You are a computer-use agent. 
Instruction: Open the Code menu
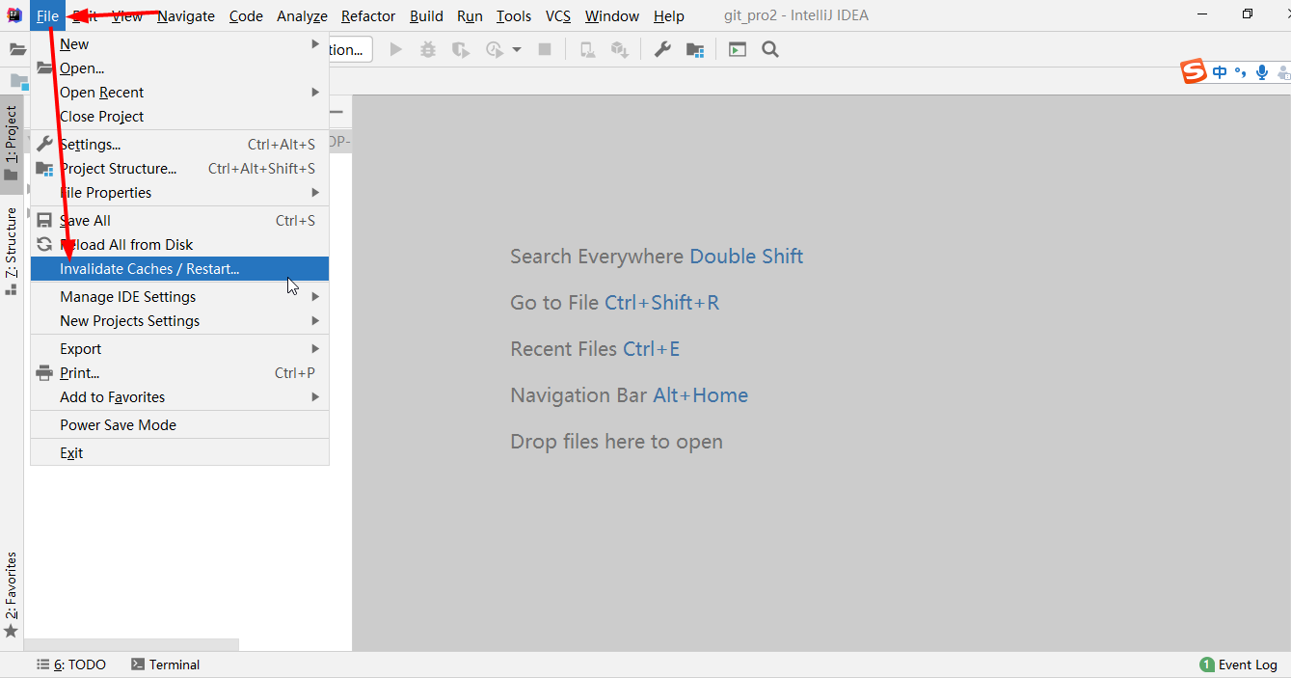(x=246, y=15)
